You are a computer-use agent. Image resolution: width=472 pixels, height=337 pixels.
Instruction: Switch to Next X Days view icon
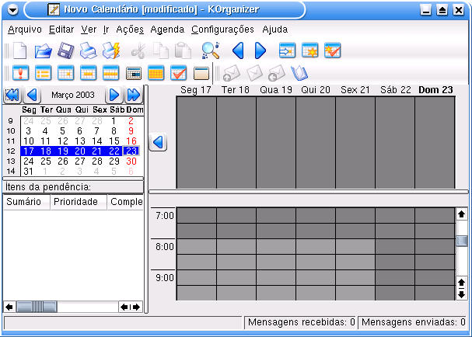(x=134, y=73)
